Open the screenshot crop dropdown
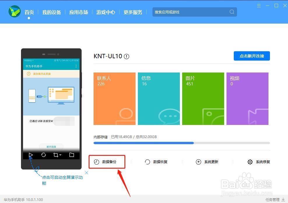This screenshot has width=288, height=203. [x=57, y=155]
